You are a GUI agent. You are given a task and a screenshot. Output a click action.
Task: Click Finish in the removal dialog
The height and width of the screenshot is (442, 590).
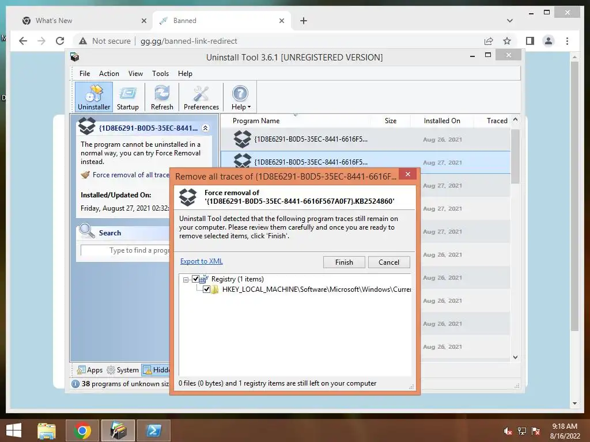pyautogui.click(x=344, y=262)
